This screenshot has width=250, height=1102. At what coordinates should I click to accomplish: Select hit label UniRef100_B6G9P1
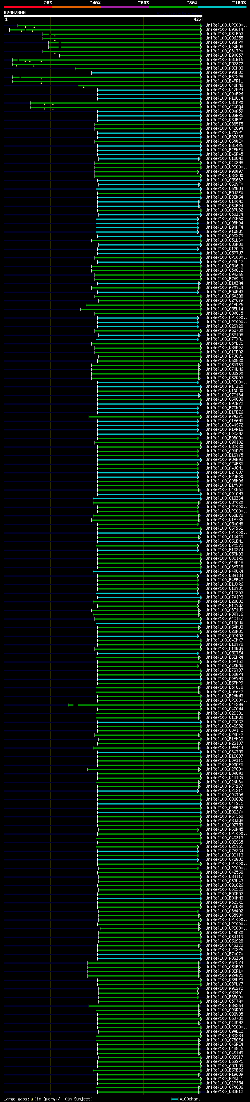coord(224,1061)
